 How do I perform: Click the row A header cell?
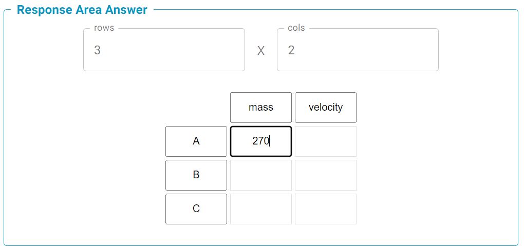(196, 141)
